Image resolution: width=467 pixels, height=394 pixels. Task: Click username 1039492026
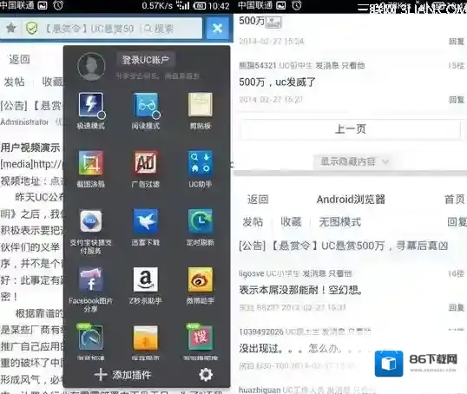click(x=261, y=332)
